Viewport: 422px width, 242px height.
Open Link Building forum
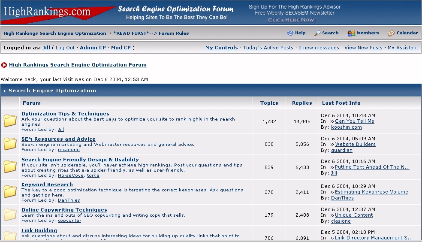point(39,230)
